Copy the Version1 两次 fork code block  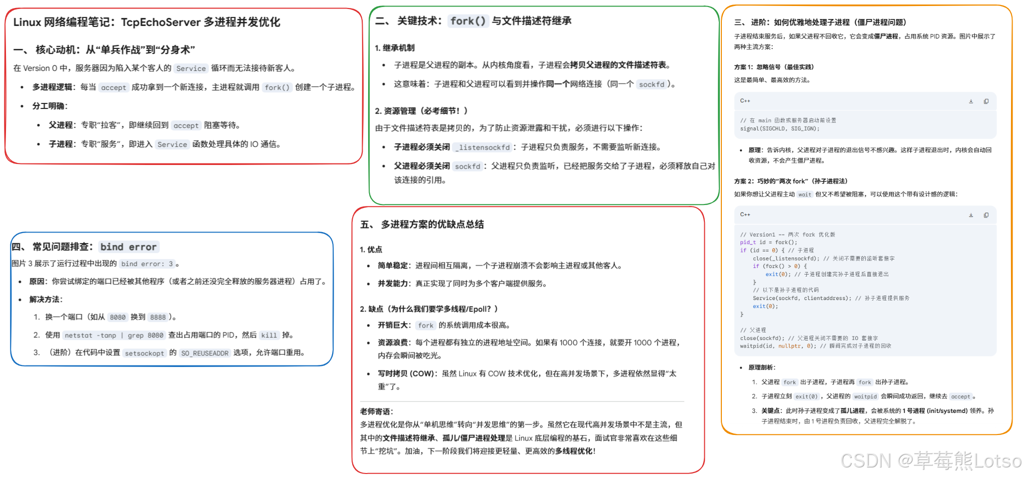coord(986,215)
